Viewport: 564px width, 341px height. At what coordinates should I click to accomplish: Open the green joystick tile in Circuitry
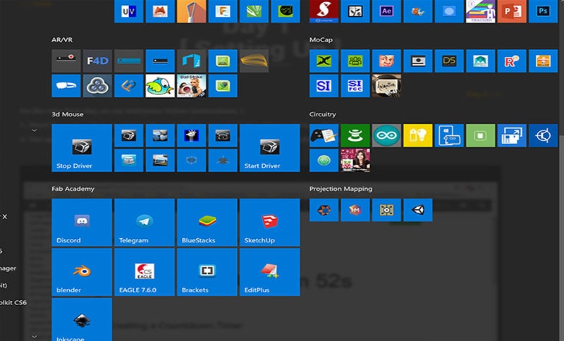[355, 135]
